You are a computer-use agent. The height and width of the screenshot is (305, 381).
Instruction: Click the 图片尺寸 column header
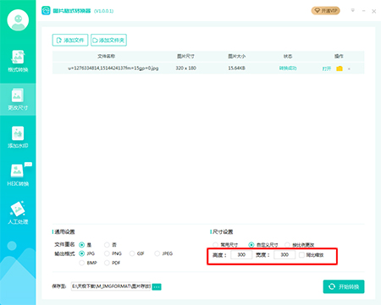point(185,57)
